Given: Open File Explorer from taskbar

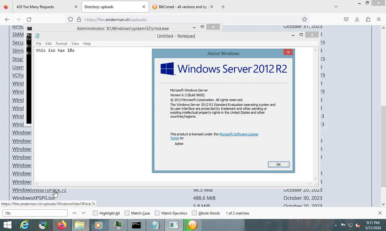Looking at the screenshot, I should coord(80,225).
